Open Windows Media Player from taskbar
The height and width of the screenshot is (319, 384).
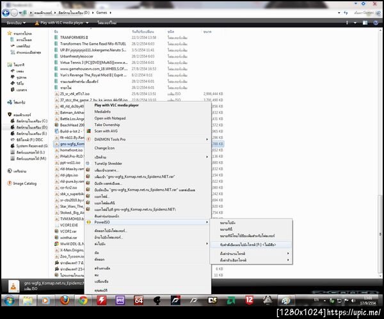coord(45,300)
